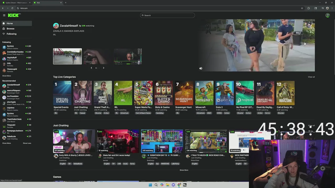This screenshot has width=335, height=188.
Task: Open the hamburger sidebar menu
Action: click(x=4, y=15)
